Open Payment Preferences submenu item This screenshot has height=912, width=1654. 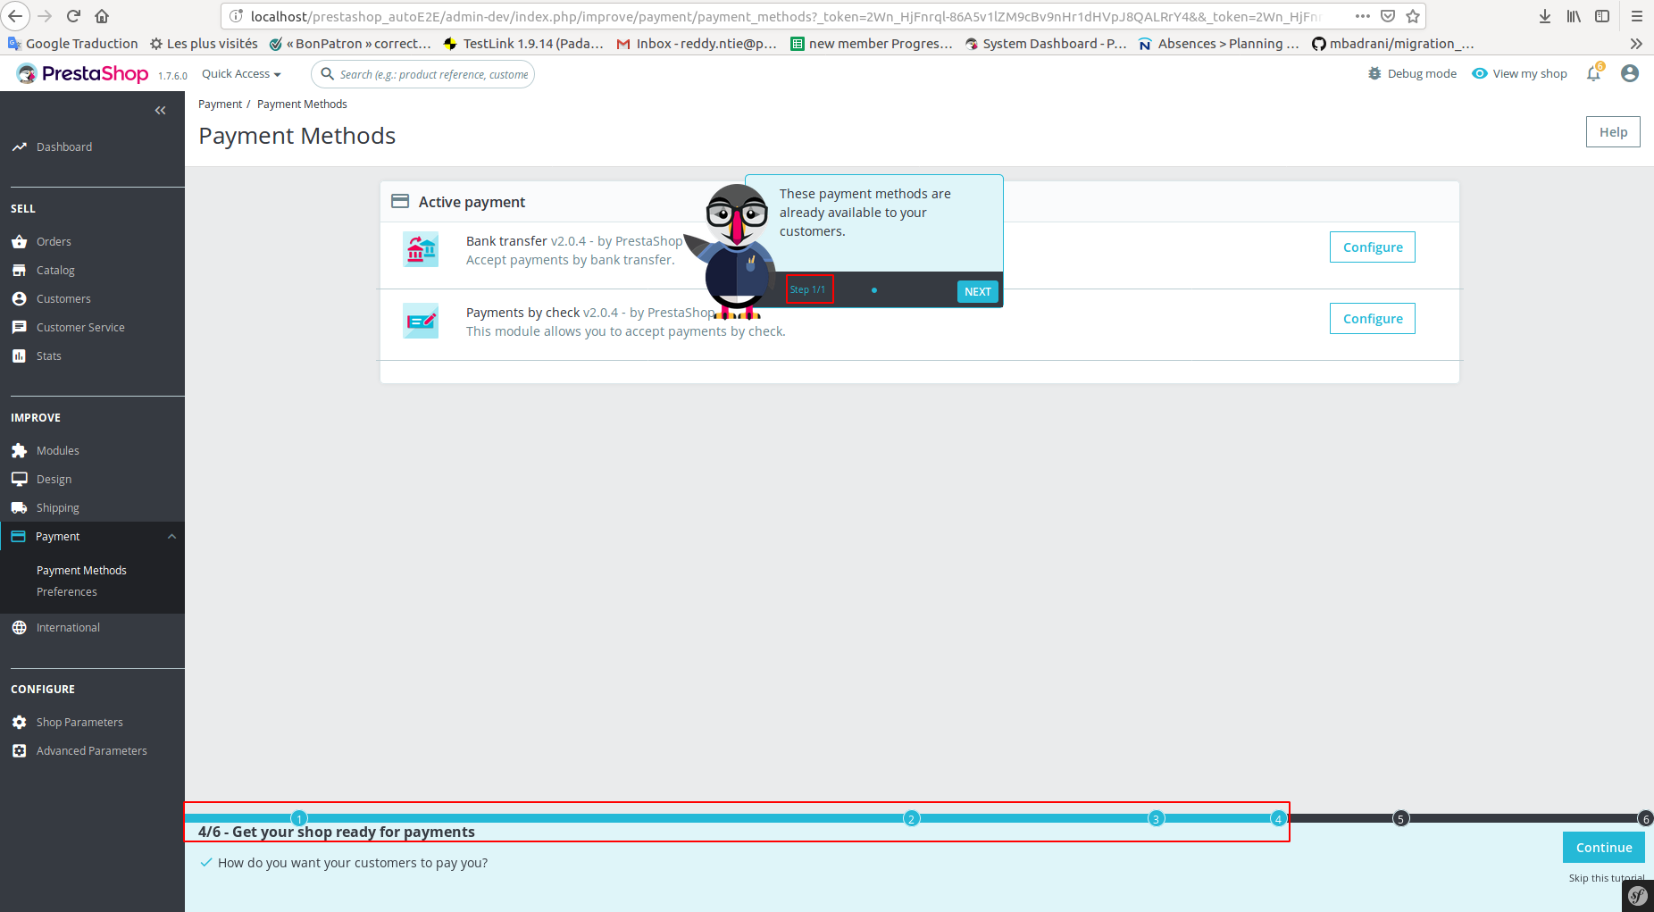[67, 591]
